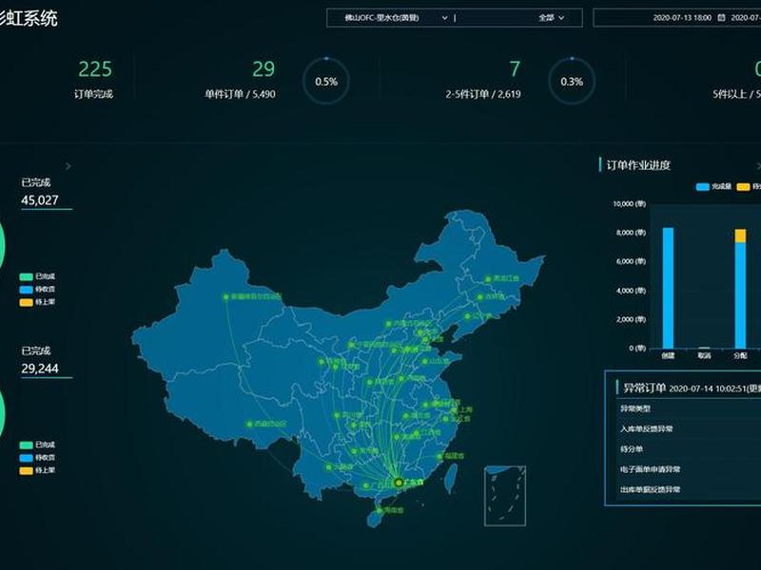The width and height of the screenshot is (761, 570).
Task: Click the 云南省 map marker
Action: (x=329, y=467)
